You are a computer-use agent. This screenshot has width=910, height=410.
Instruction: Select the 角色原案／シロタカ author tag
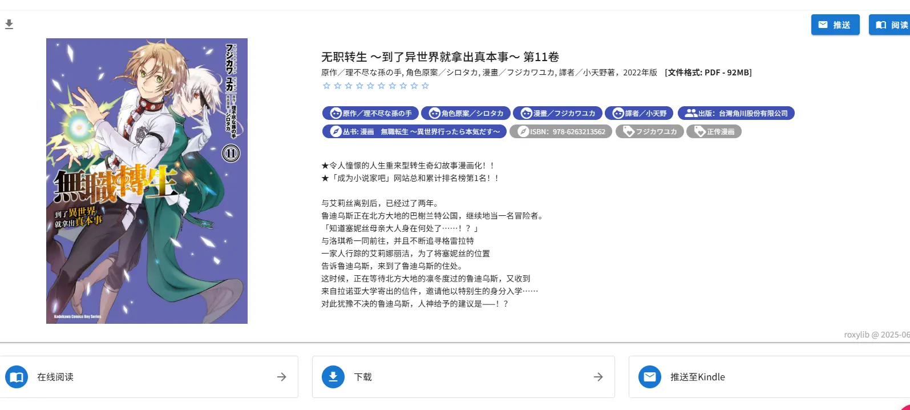[x=466, y=113]
